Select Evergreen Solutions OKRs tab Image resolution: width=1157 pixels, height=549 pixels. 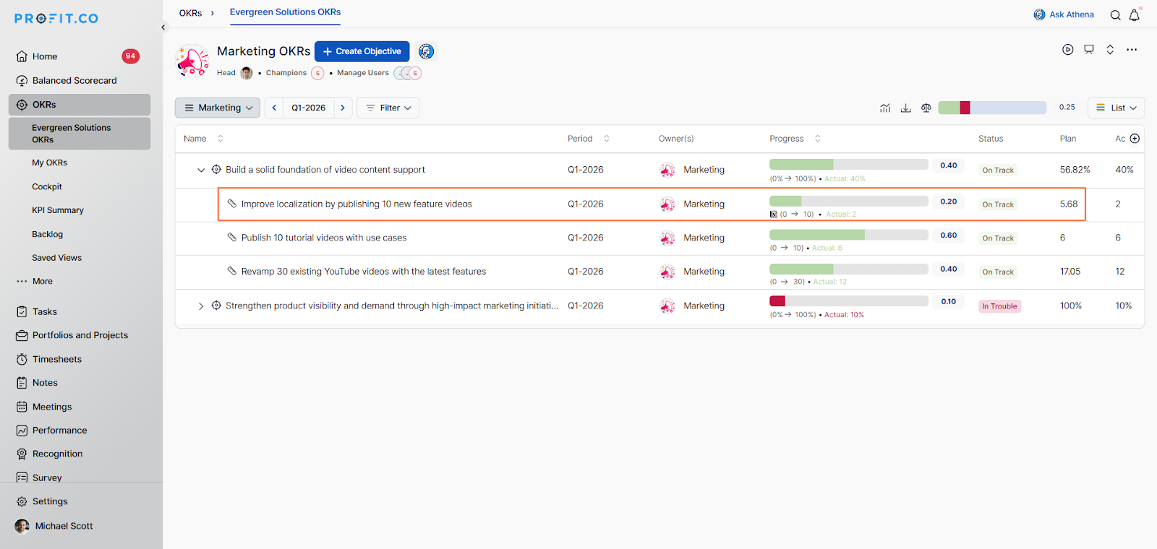(x=285, y=12)
